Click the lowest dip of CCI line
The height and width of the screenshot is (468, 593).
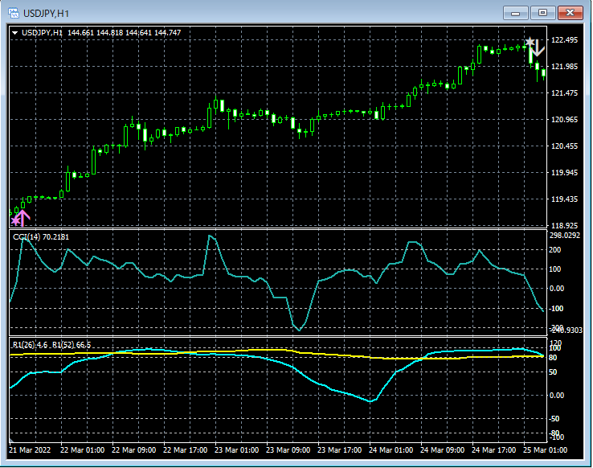(x=298, y=329)
